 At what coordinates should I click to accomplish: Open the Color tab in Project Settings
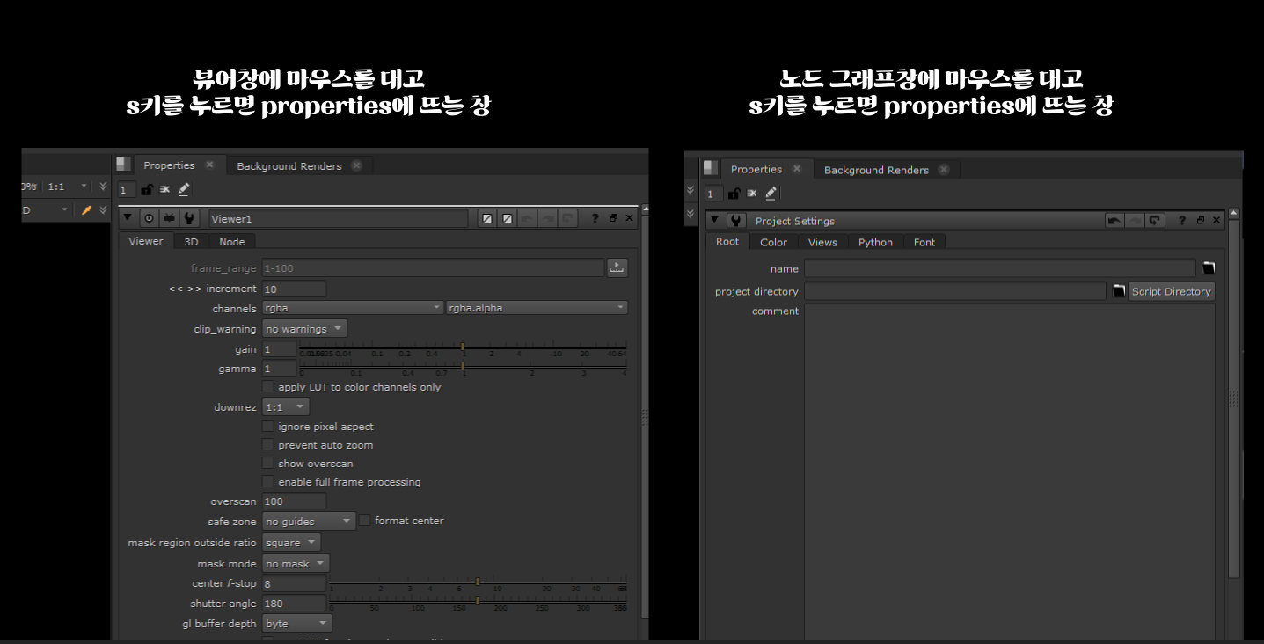(773, 243)
